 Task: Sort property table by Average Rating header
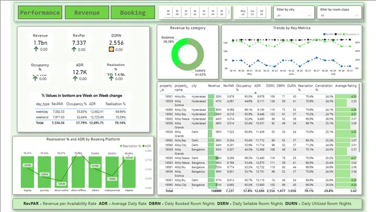[x=346, y=86]
